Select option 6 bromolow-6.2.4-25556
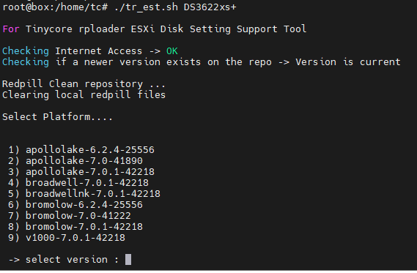The width and height of the screenshot is (417, 273). click(x=75, y=204)
